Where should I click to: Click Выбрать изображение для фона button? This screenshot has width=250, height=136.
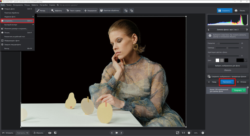pyautogui.click(x=227, y=66)
